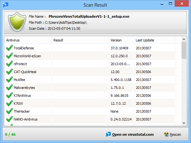Click the green checkmark beside MicroWorld-eScan

pyautogui.click(x=9, y=56)
